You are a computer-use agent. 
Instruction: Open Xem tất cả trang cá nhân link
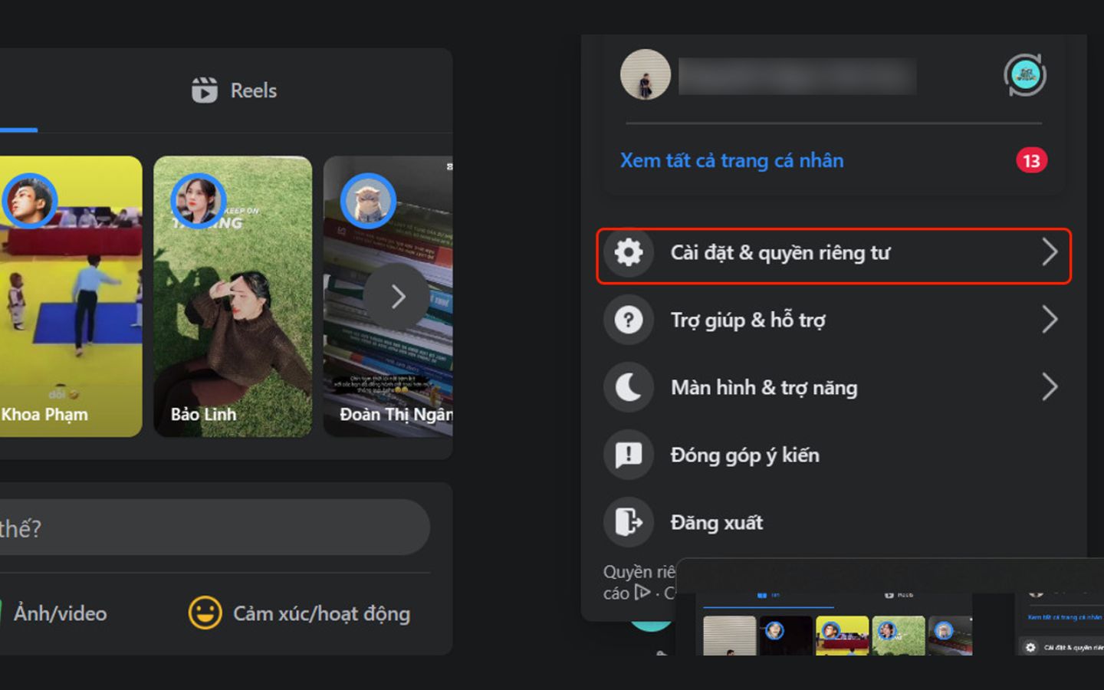pos(731,160)
